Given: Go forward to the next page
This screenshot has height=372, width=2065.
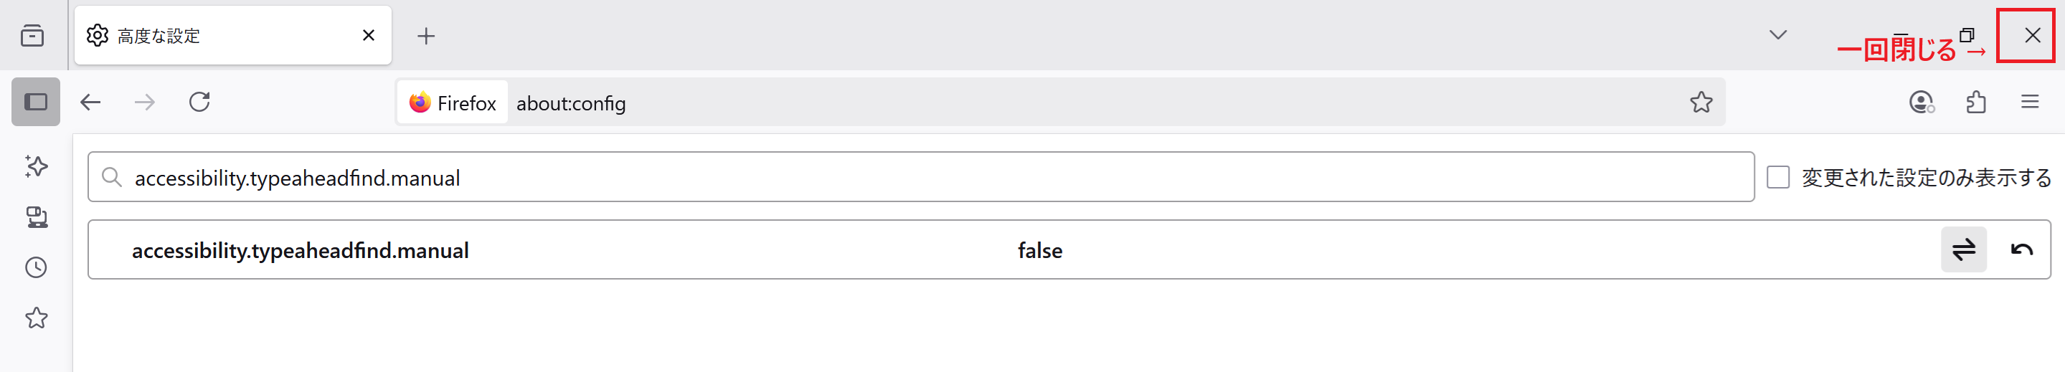Looking at the screenshot, I should (x=144, y=102).
